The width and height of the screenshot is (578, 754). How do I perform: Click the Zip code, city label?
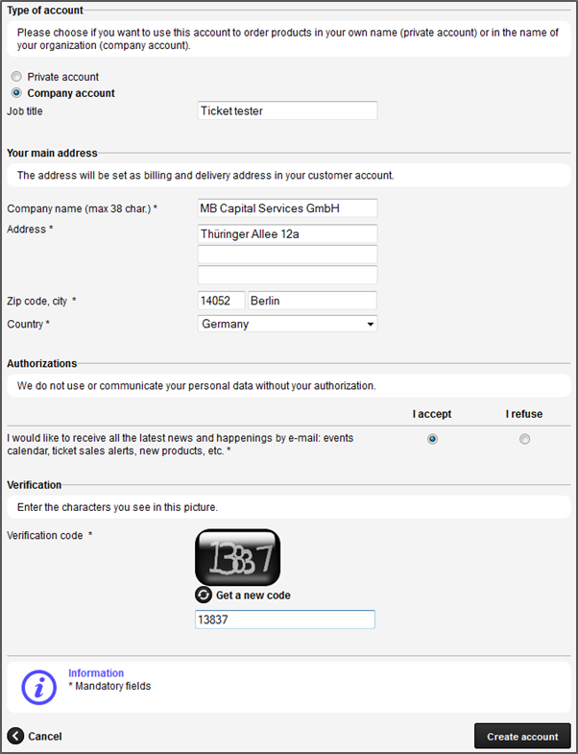41,301
